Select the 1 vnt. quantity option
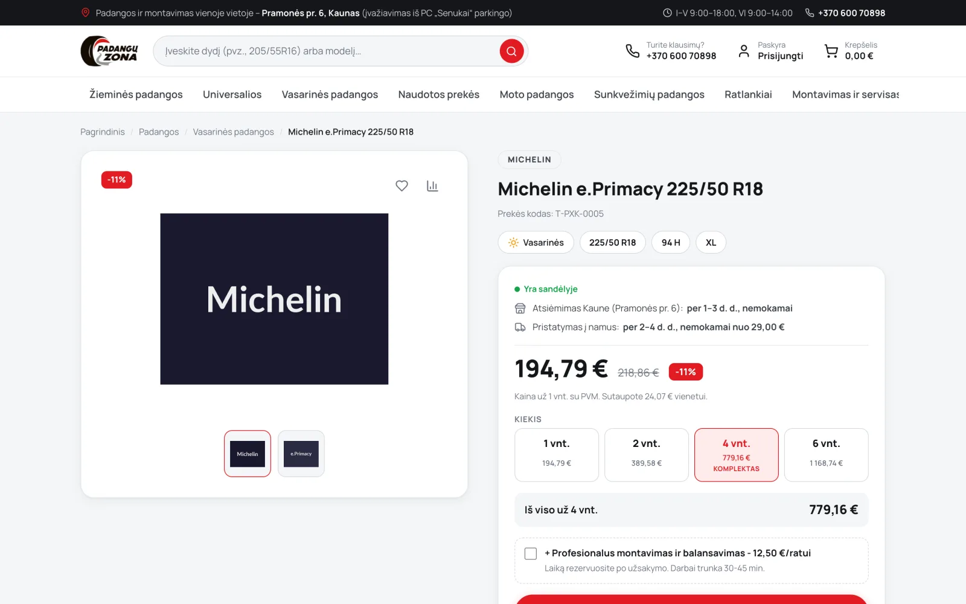Viewport: 966px width, 604px height. [557, 455]
